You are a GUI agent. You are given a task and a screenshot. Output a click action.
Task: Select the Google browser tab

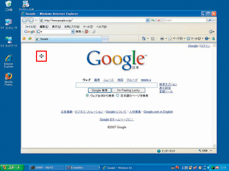pos(68,39)
